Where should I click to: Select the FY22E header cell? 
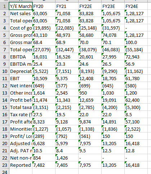tap(90, 6)
